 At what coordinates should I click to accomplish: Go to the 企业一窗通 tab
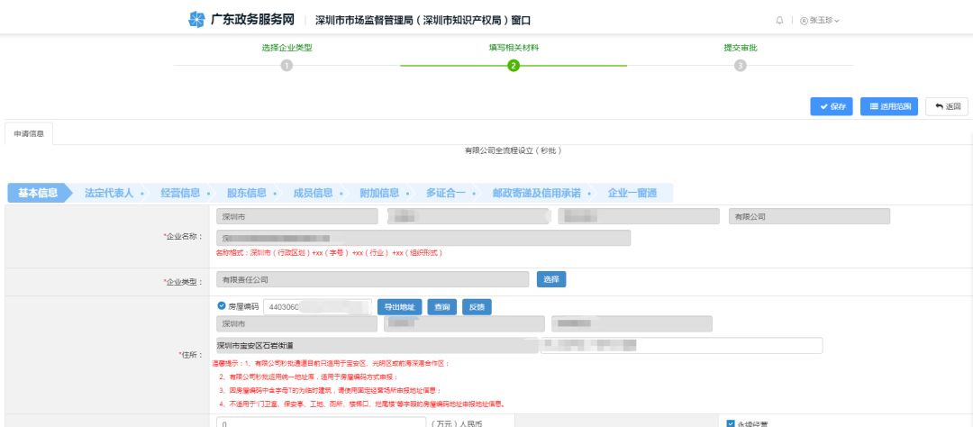(x=632, y=193)
